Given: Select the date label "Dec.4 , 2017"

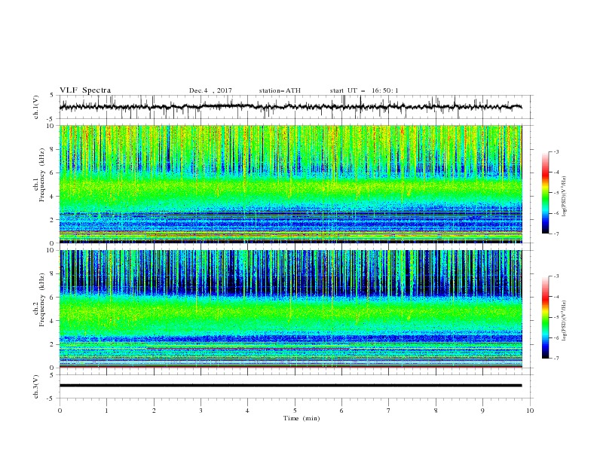Looking at the screenshot, I should click(x=210, y=90).
